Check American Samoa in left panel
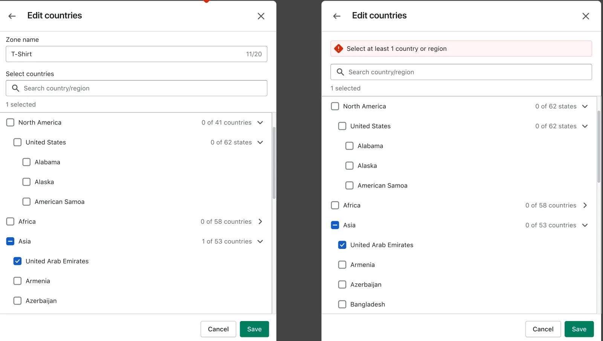Screen dimensions: 603x341 (26, 202)
